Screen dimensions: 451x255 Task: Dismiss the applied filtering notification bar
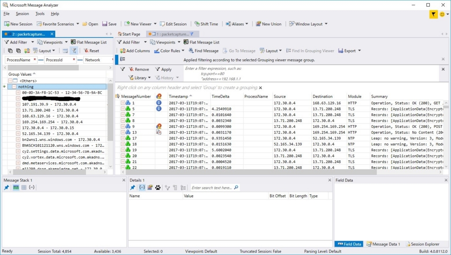[443, 59]
